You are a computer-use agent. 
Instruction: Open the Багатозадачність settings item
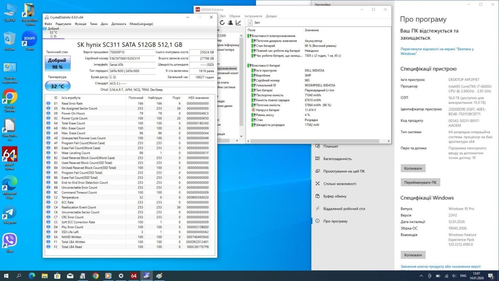(x=337, y=159)
